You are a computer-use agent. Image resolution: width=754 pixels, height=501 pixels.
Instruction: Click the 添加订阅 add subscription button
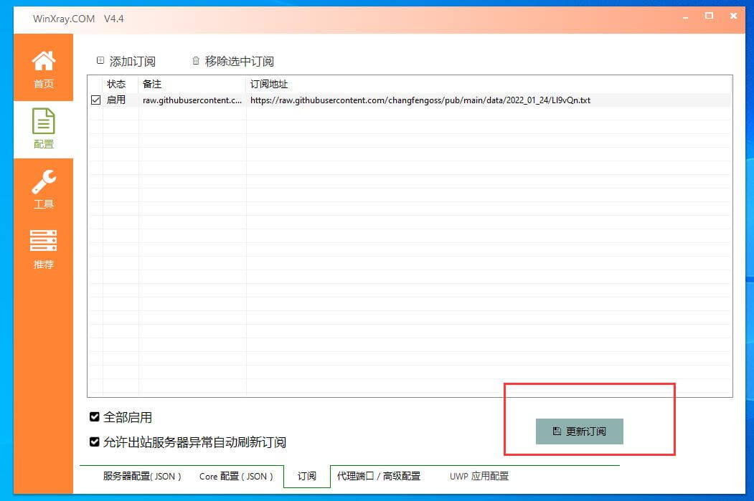(126, 61)
